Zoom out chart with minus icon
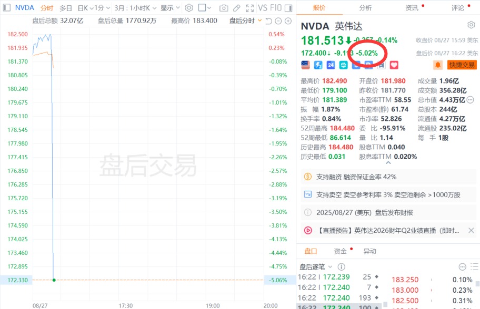This screenshot has height=309, width=480. click(x=278, y=21)
